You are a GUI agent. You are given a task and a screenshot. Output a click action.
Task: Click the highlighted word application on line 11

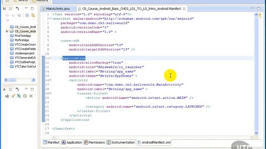(x=74, y=58)
